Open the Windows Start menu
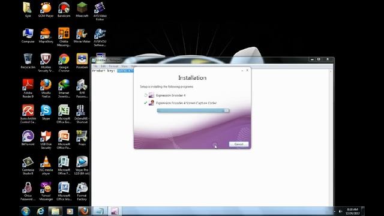The image size is (384, 216). (x=25, y=211)
